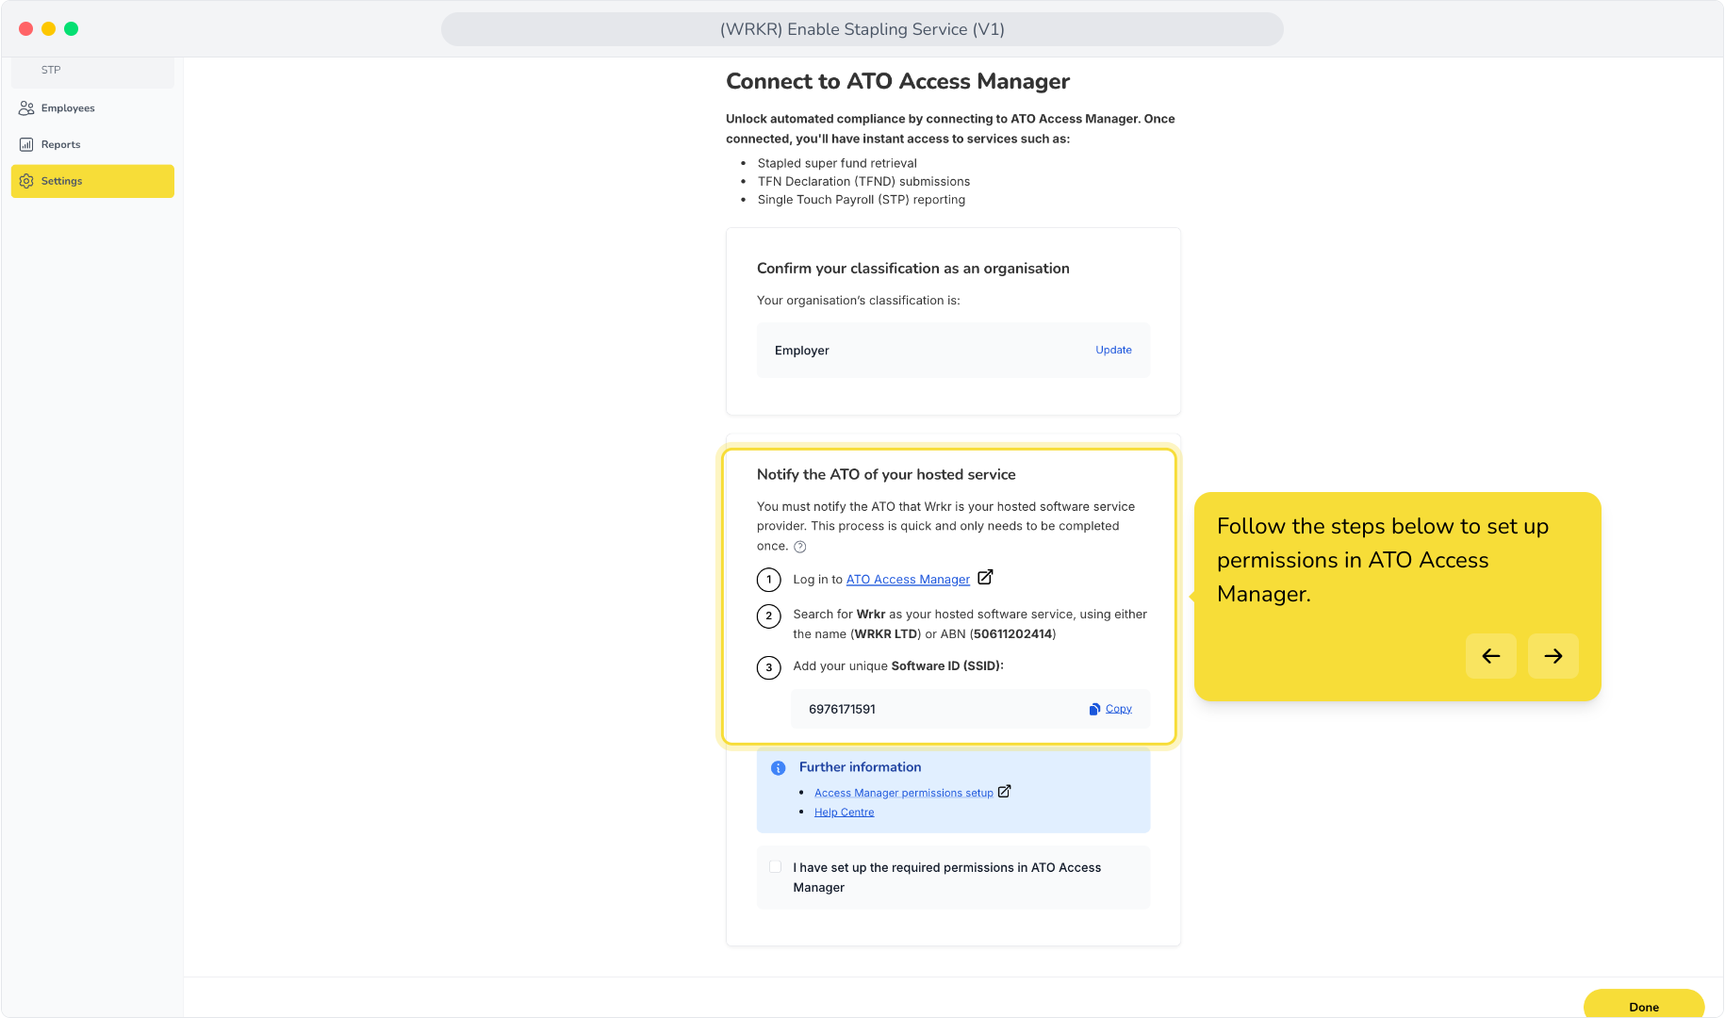Click the Settings gear icon in sidebar
Image resolution: width=1725 pixels, height=1018 pixels.
tap(26, 181)
